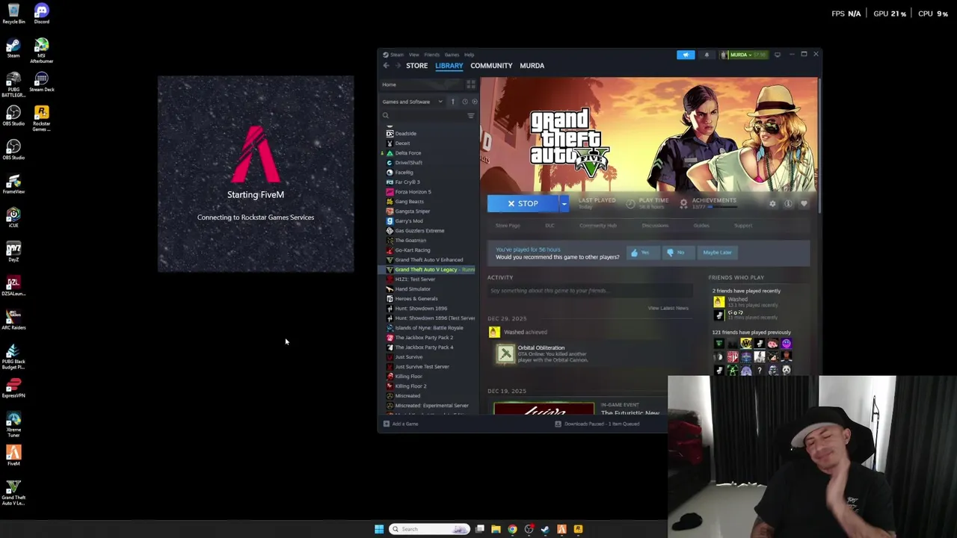This screenshot has height=538, width=957.
Task: Open the MURDA profile tab
Action: click(532, 66)
